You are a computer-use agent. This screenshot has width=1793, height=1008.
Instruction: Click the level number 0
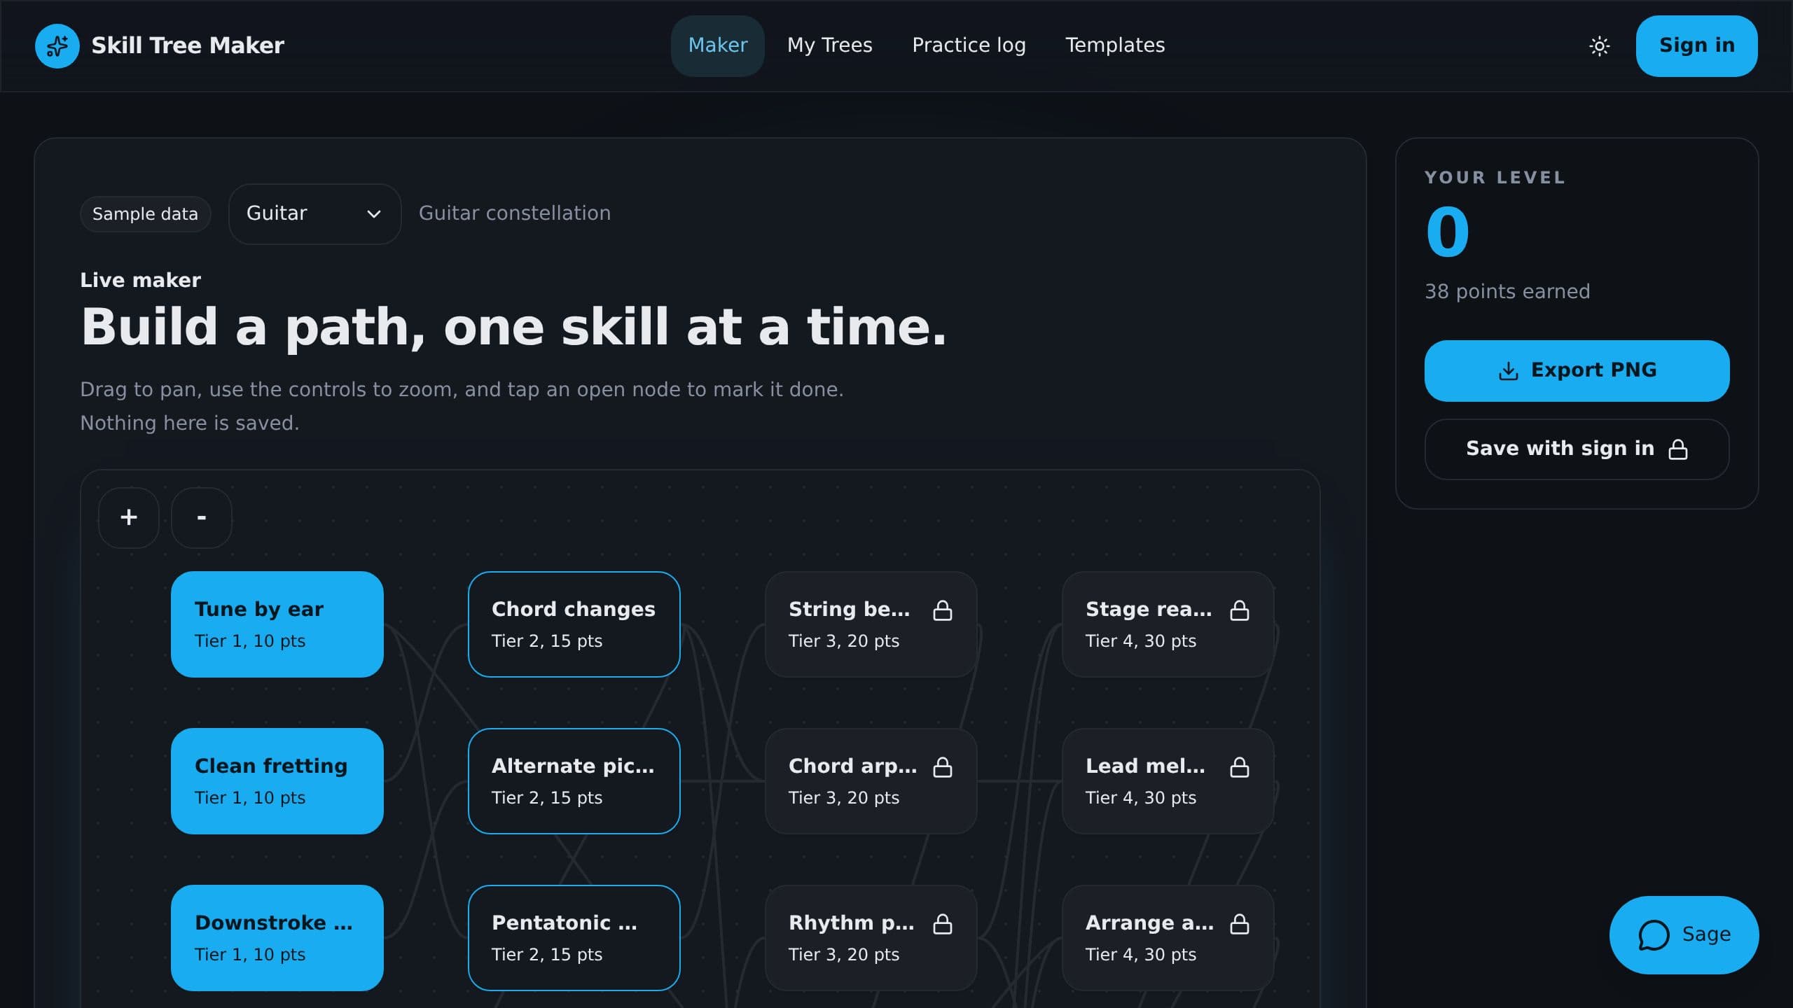tap(1447, 232)
